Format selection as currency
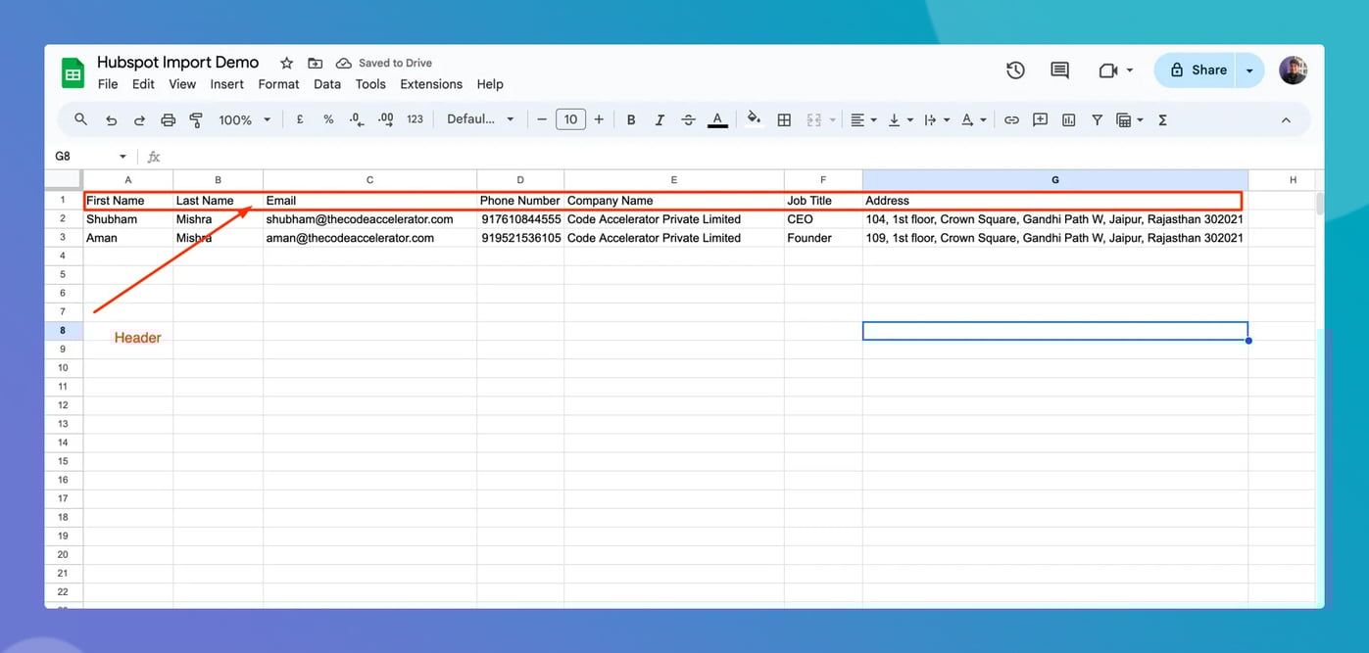 (300, 118)
